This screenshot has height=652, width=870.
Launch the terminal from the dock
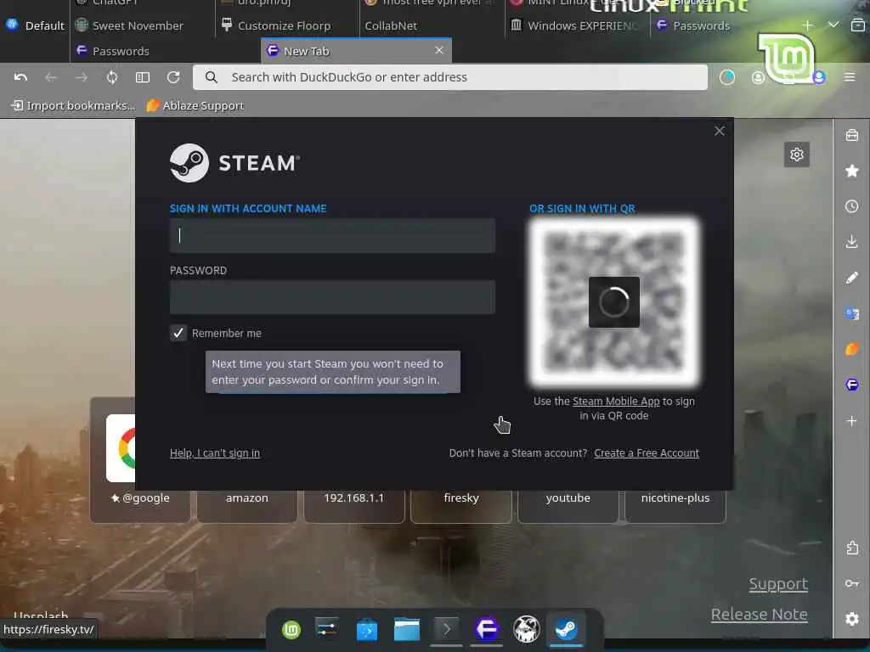point(446,629)
